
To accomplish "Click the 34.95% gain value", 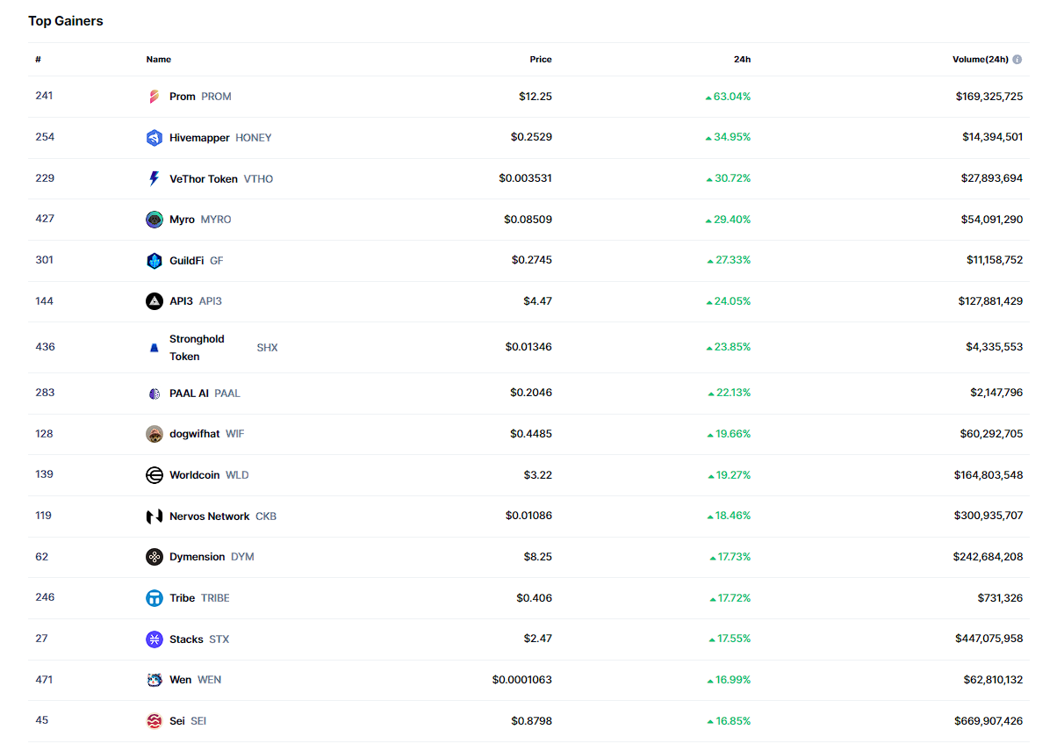I will tap(728, 138).
